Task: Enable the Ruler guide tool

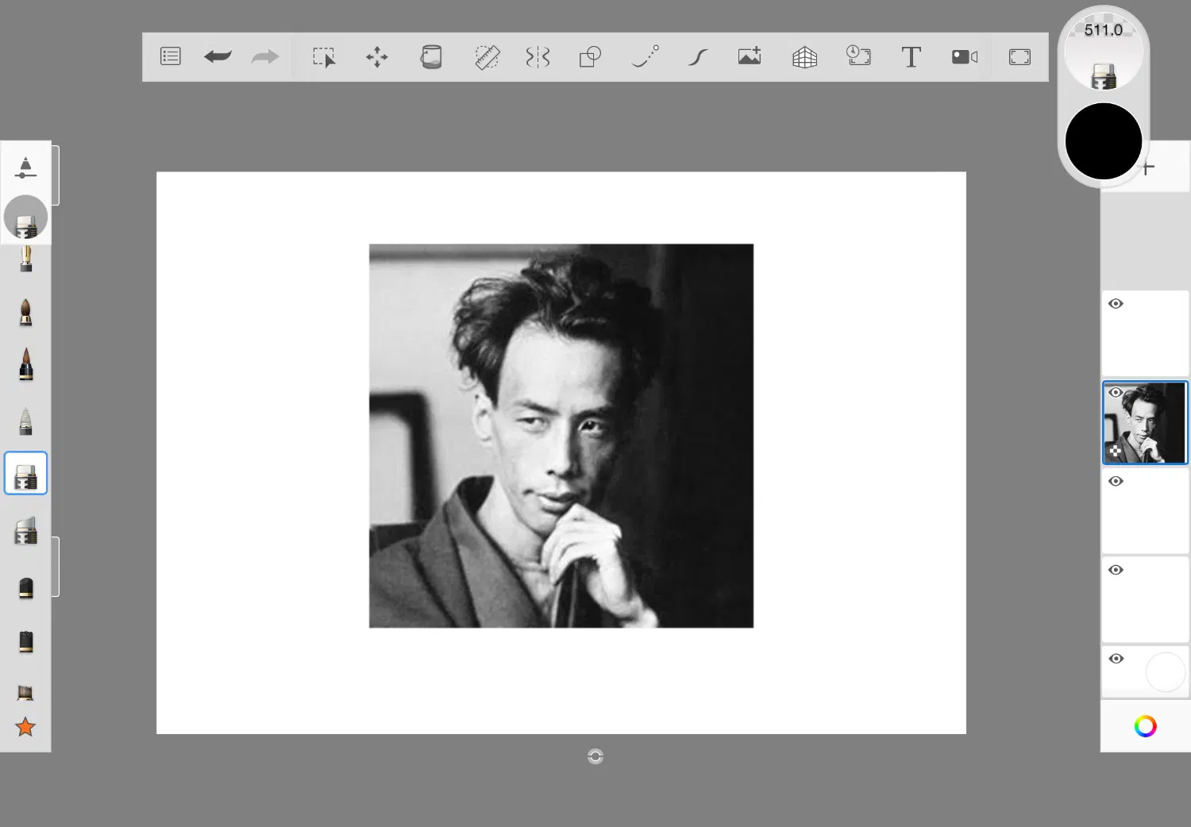Action: pos(487,57)
